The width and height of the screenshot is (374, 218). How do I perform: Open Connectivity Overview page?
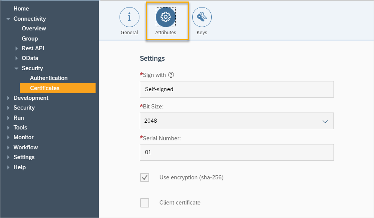tap(34, 29)
